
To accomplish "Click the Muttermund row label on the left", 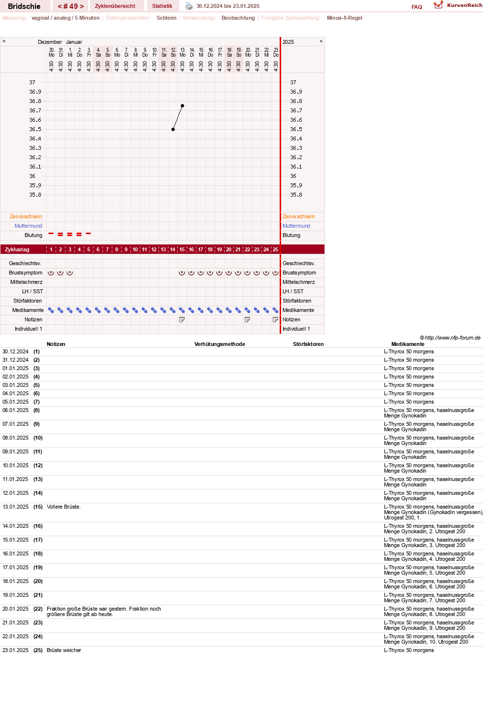I will pos(29,226).
